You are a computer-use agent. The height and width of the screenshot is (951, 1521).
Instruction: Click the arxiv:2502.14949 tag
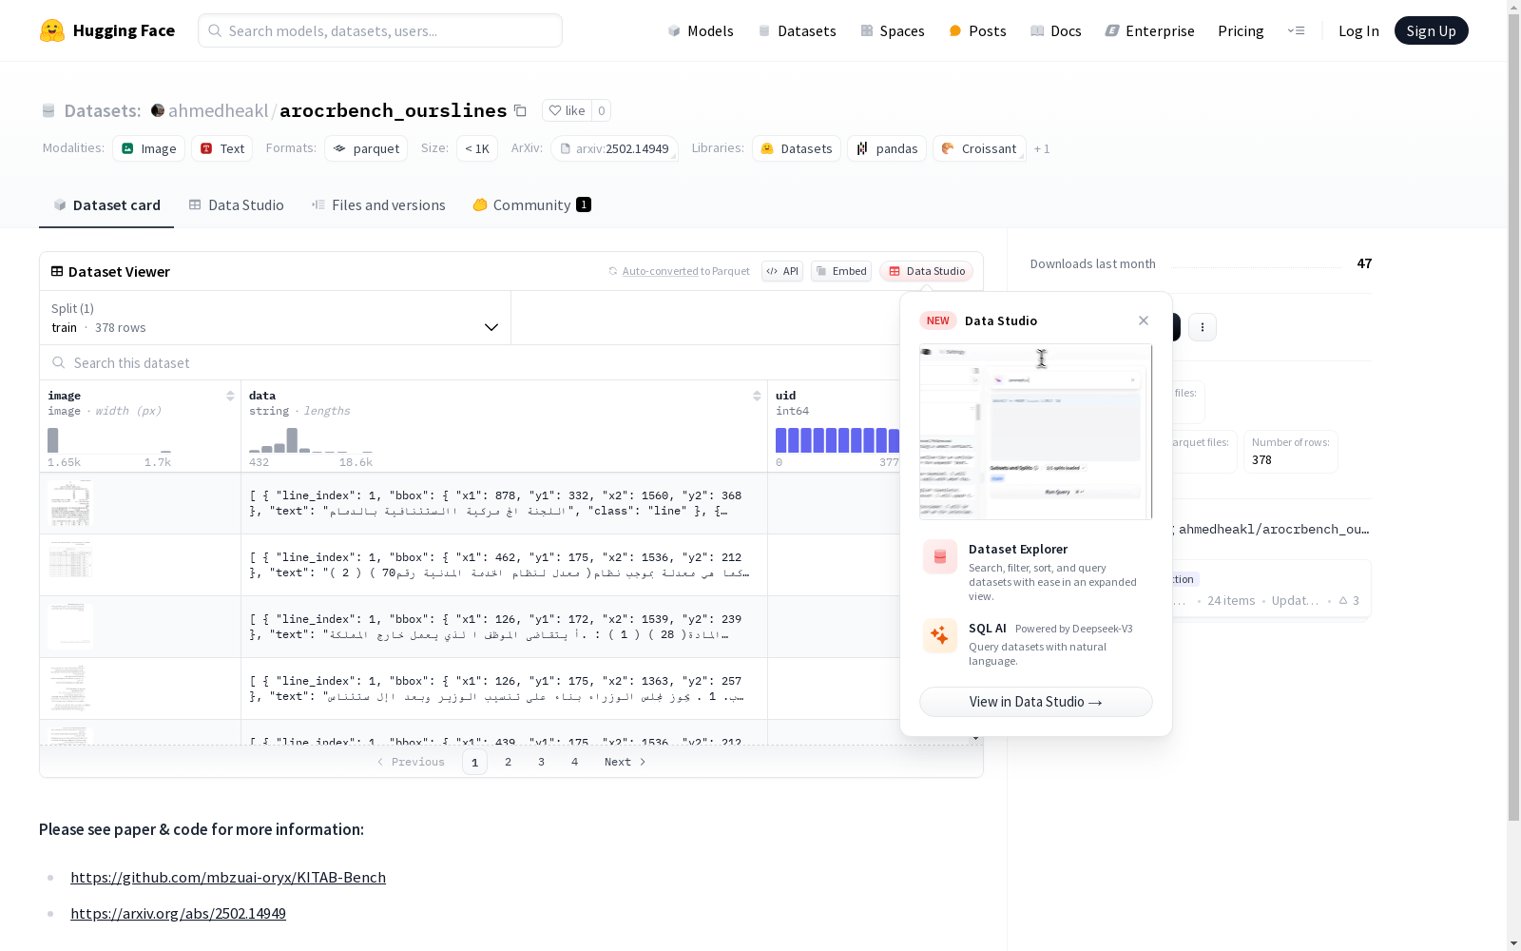tap(614, 148)
